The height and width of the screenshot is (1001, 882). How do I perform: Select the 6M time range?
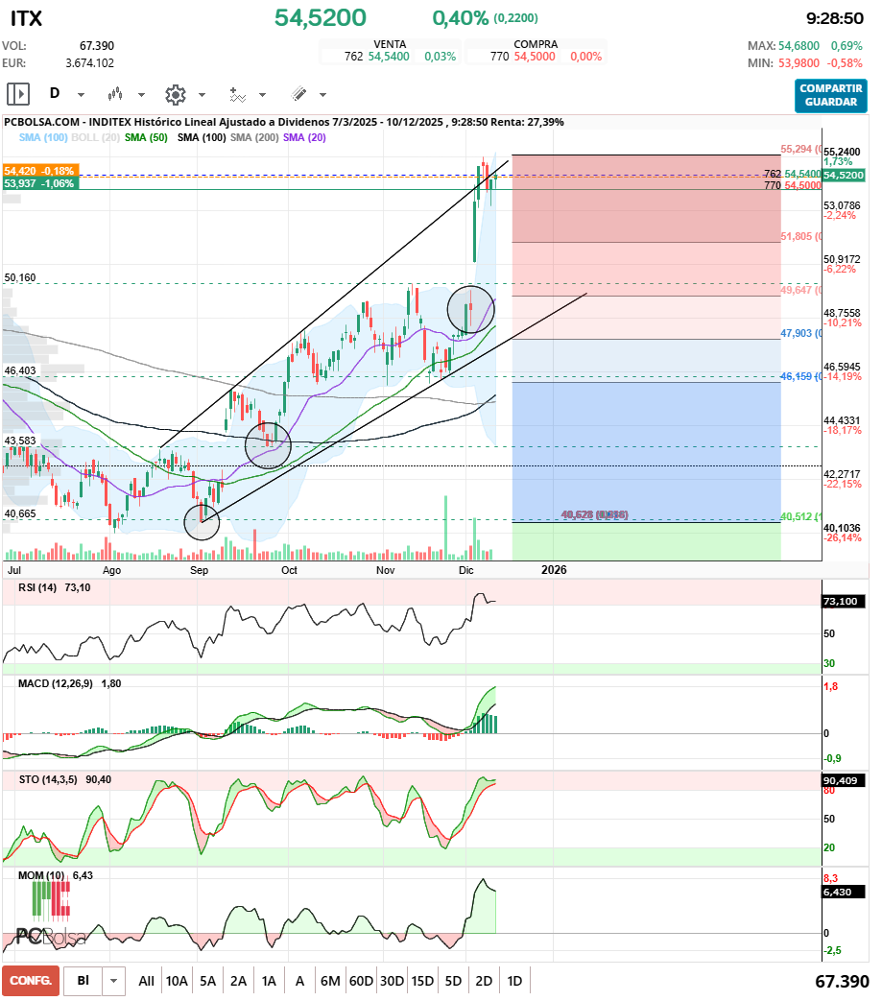[x=330, y=981]
